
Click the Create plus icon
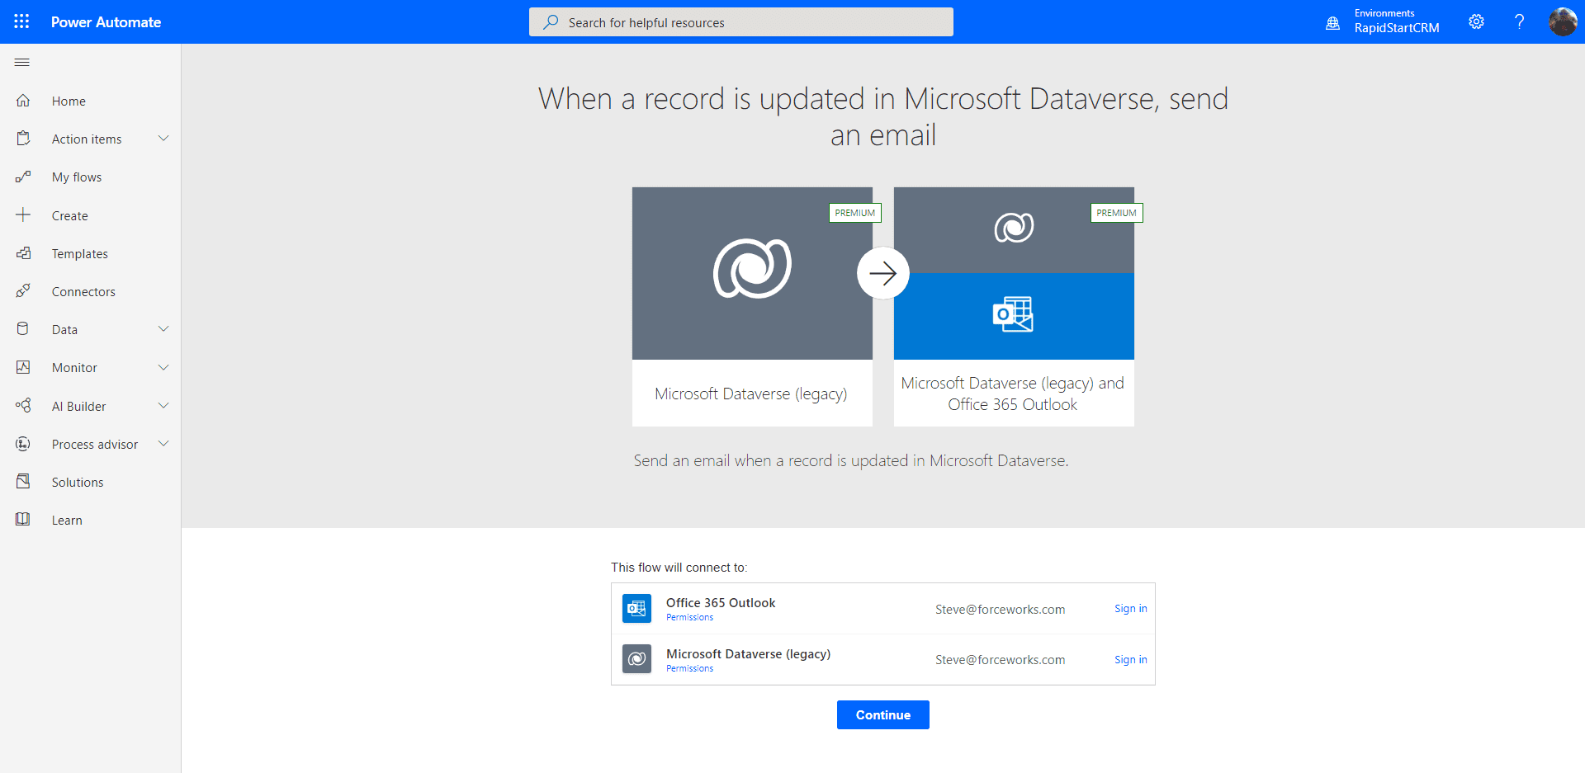point(23,214)
